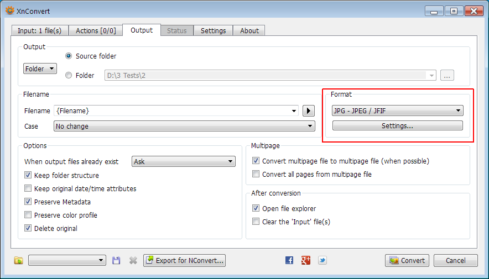Enable Clear the 'Input' file(s)
This screenshot has width=489, height=279.
click(256, 222)
